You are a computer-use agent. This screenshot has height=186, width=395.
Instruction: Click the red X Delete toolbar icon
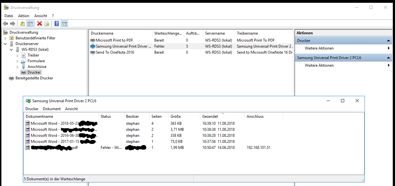40,23
